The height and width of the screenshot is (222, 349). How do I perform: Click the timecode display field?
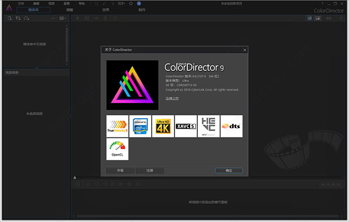[330, 184]
